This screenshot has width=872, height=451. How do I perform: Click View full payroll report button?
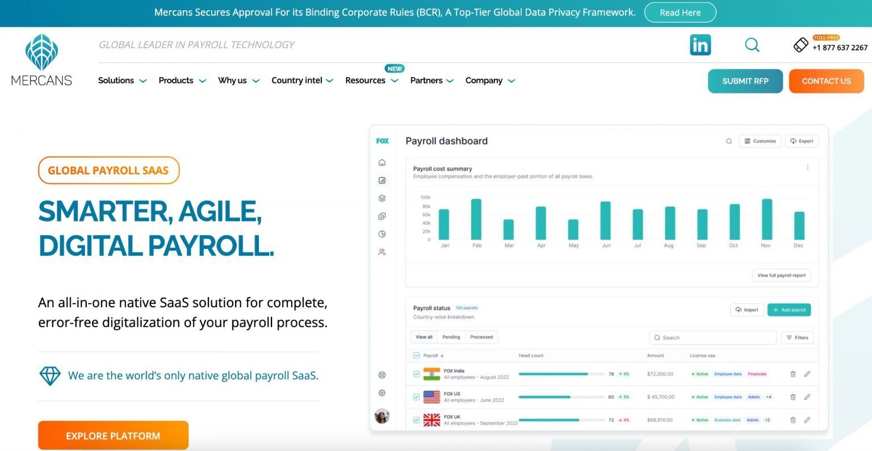782,275
